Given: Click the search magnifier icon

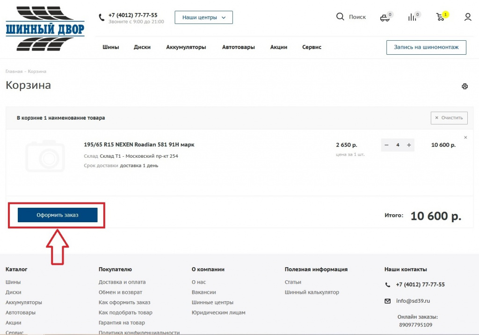Looking at the screenshot, I should 340,17.
